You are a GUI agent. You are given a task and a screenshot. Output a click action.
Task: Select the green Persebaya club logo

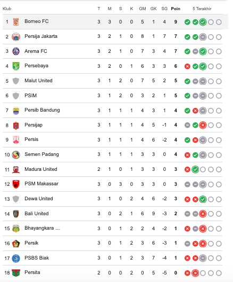(x=16, y=66)
